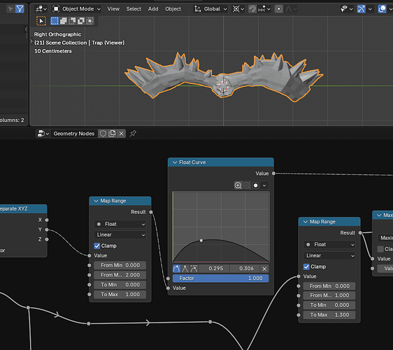Image resolution: width=393 pixels, height=350 pixels.
Task: Click the right Map Range From Max 1.000 field
Action: [329, 295]
